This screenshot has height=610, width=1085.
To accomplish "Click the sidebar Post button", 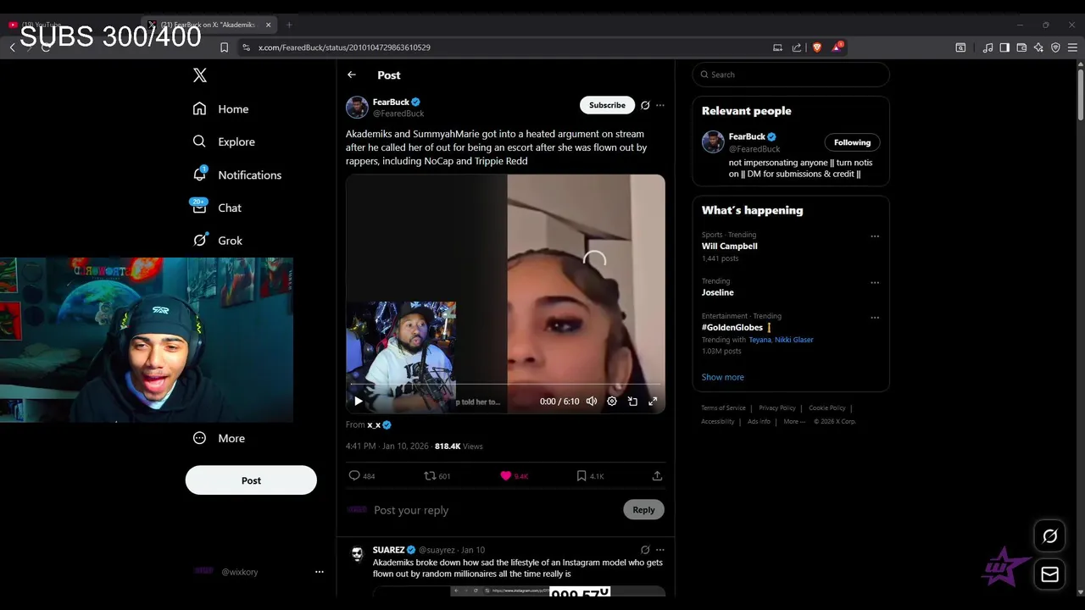I will click(x=251, y=480).
